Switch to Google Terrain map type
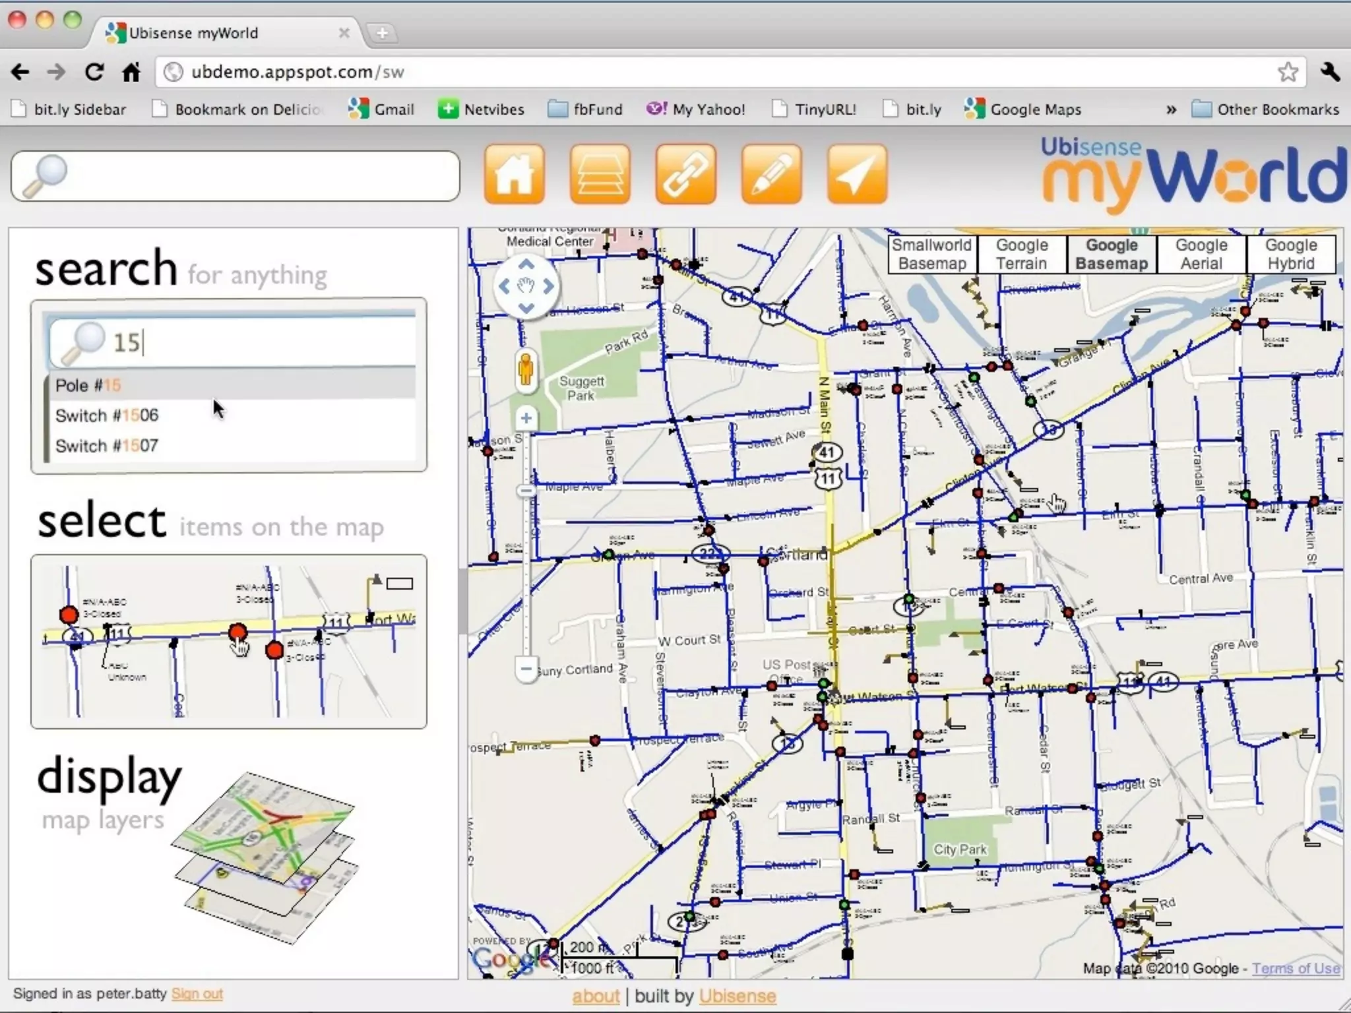This screenshot has width=1351, height=1013. click(1021, 254)
